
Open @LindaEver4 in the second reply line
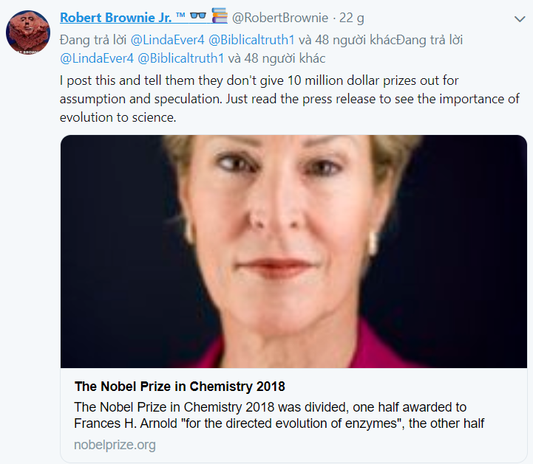pyautogui.click(x=95, y=58)
